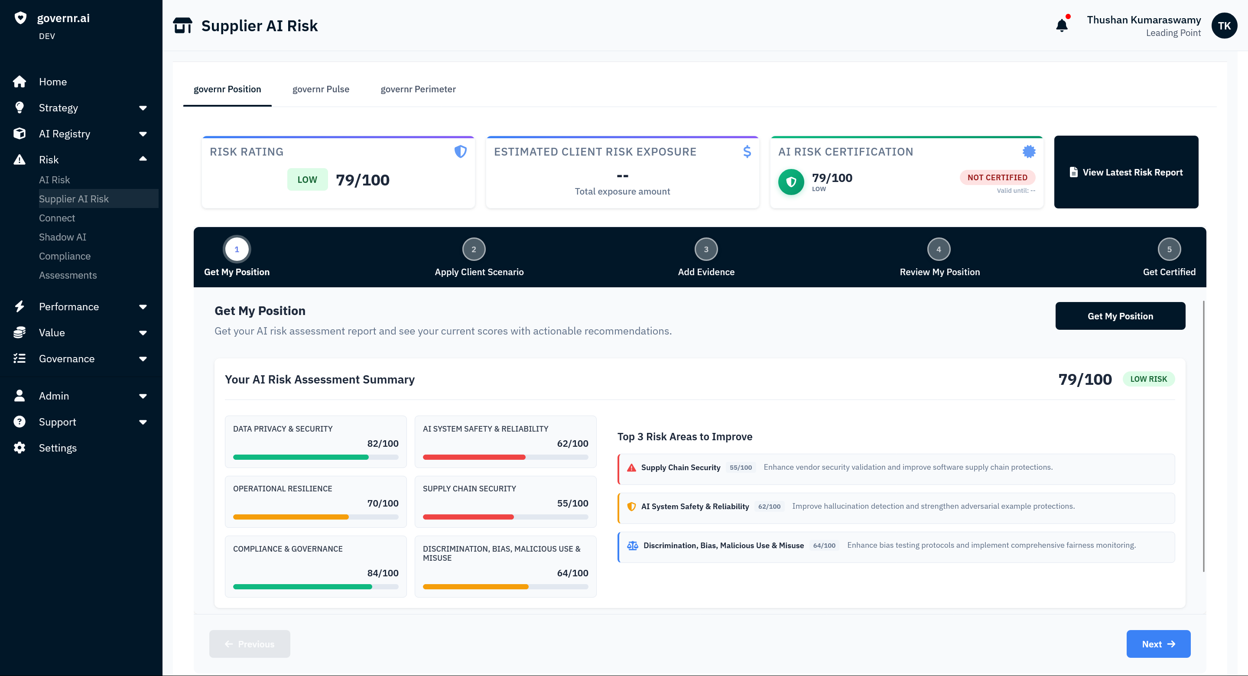The height and width of the screenshot is (676, 1248).
Task: Expand the Strategy menu
Action: (143, 107)
